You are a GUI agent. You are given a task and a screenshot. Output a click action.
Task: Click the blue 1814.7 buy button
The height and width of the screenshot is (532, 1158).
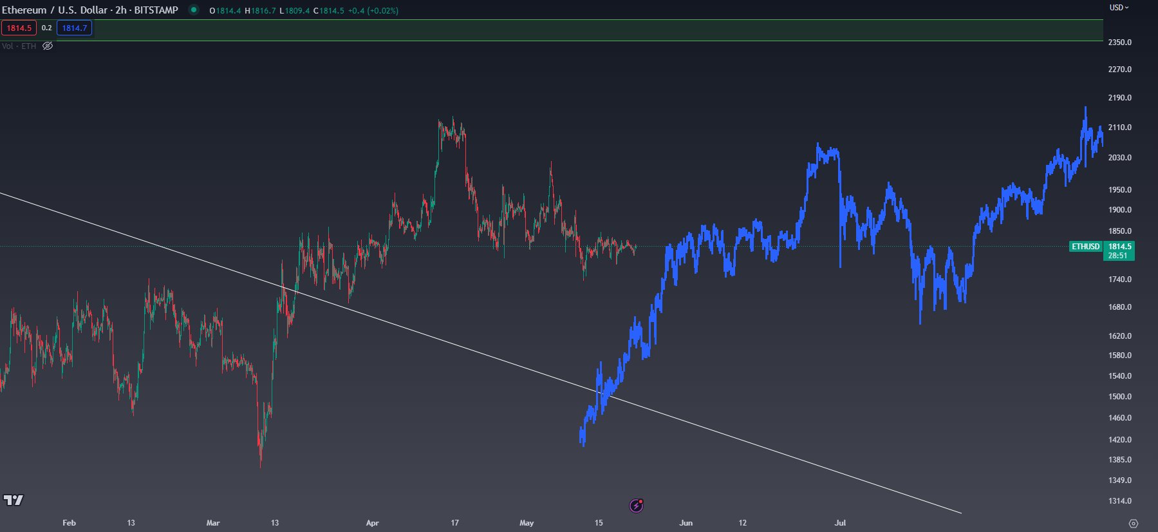point(74,28)
